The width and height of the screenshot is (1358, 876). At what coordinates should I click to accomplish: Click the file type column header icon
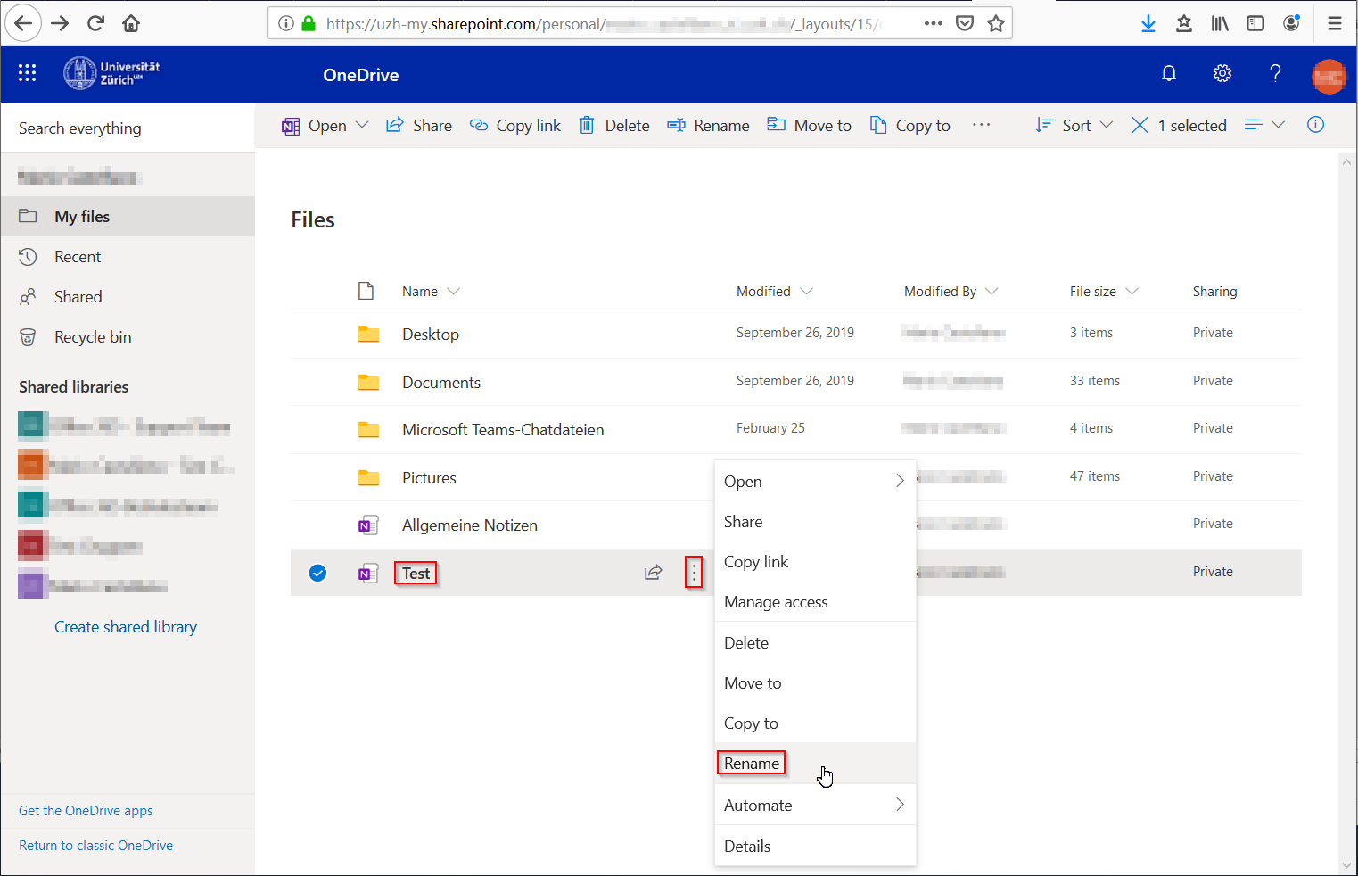(366, 291)
